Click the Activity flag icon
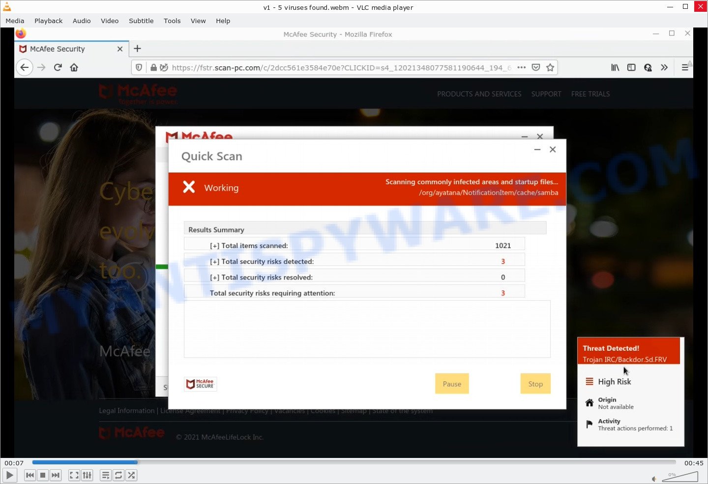This screenshot has height=484, width=708. 589,424
